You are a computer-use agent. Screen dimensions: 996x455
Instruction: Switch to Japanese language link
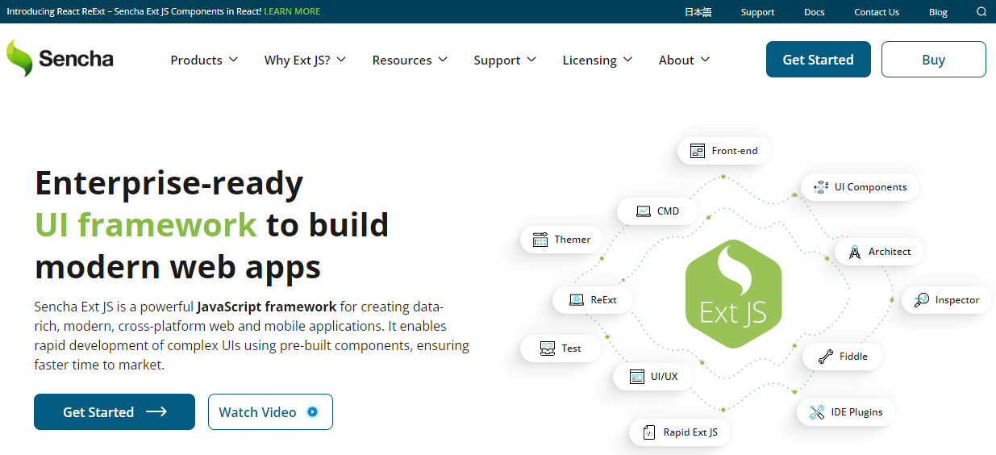click(698, 12)
